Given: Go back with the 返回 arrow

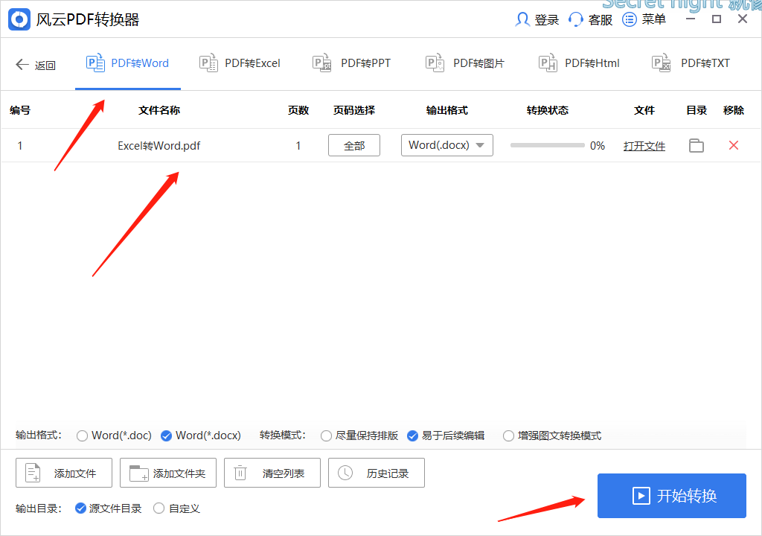Looking at the screenshot, I should [x=22, y=64].
